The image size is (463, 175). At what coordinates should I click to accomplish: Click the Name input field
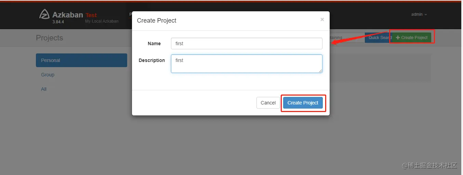pyautogui.click(x=247, y=43)
